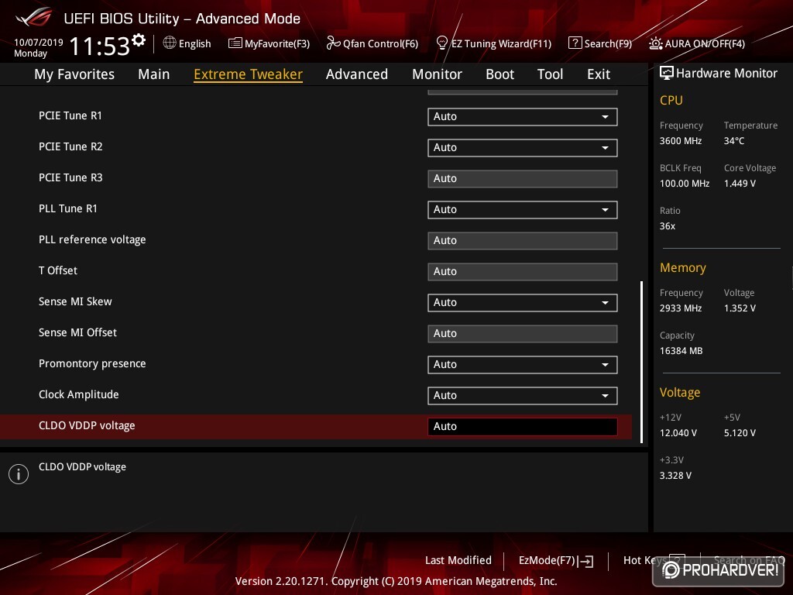Open Promontory presence dropdown

click(x=522, y=364)
